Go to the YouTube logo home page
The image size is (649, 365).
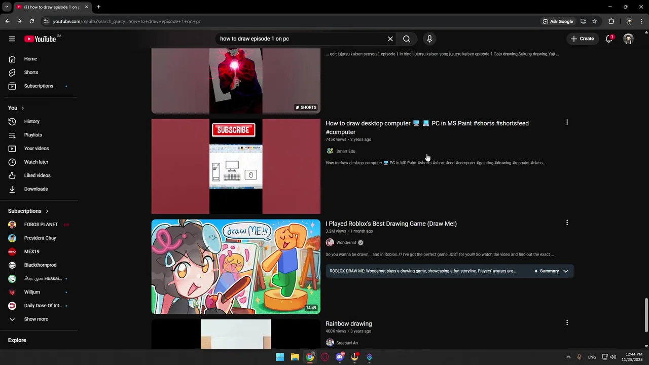click(40, 39)
